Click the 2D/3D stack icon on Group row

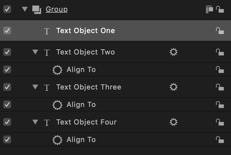click(209, 9)
